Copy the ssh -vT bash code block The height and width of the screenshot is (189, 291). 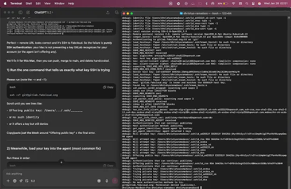point(108,87)
